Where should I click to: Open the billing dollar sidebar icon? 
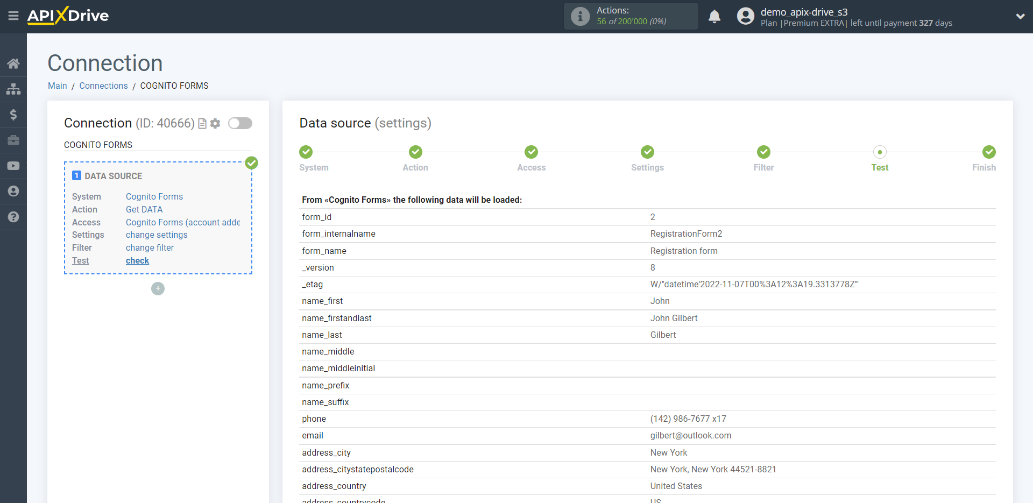13,115
